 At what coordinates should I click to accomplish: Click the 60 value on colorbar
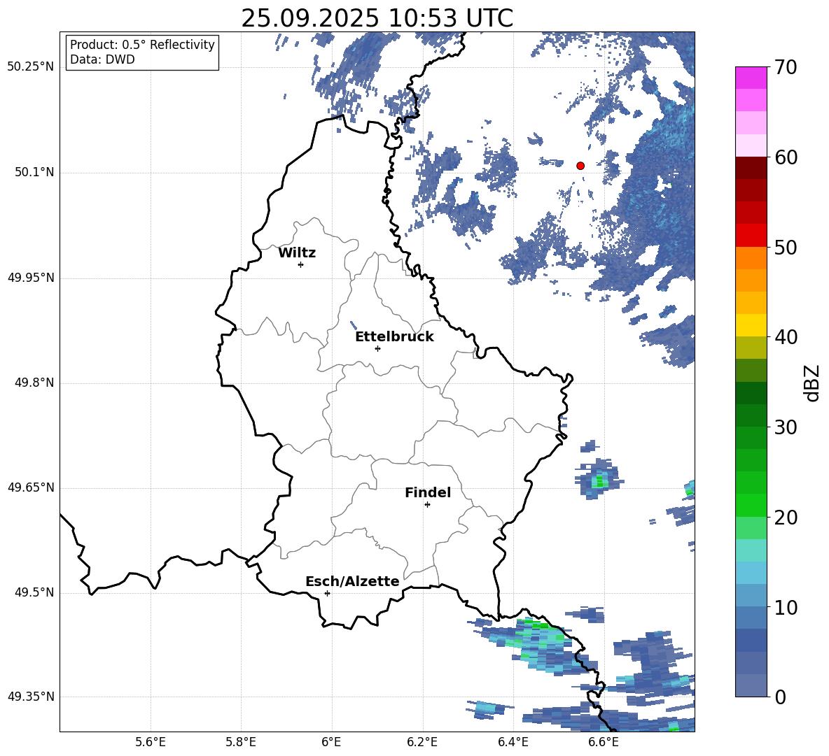(x=786, y=157)
